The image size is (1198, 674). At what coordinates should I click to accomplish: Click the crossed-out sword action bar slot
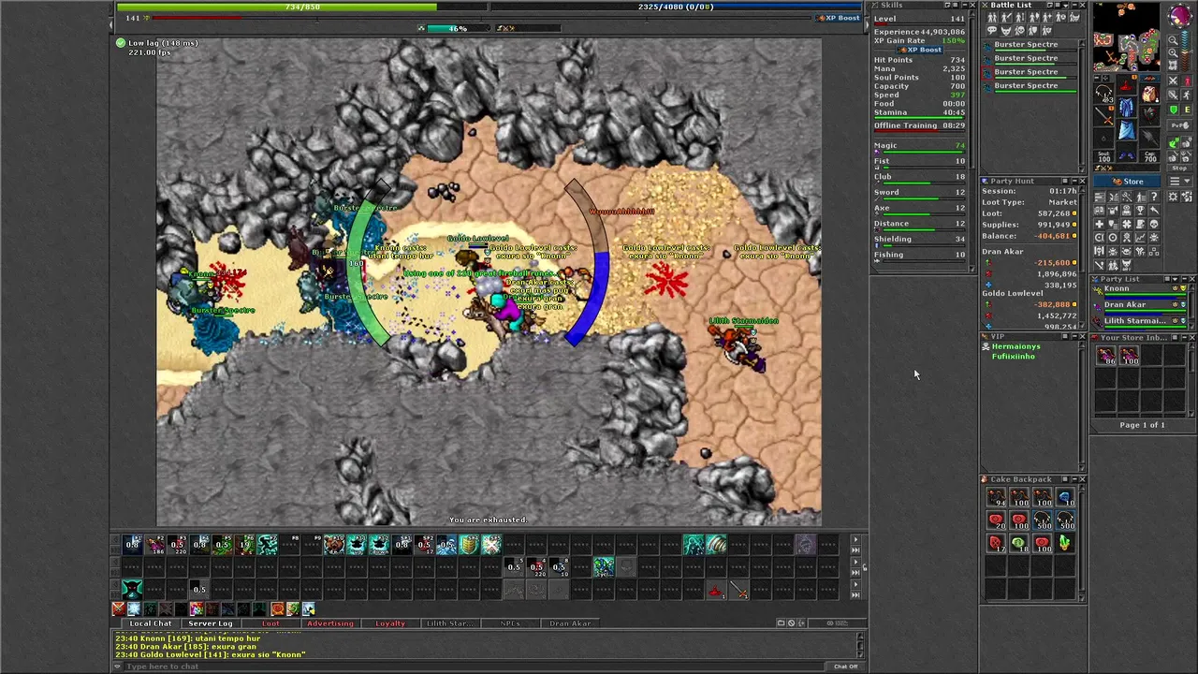point(491,544)
